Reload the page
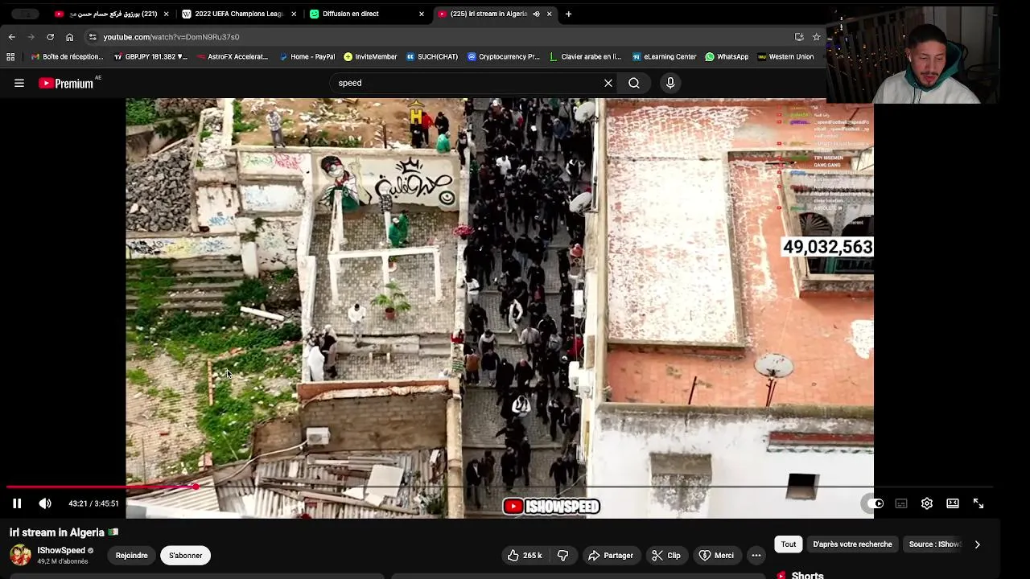The width and height of the screenshot is (1030, 579). (x=50, y=37)
